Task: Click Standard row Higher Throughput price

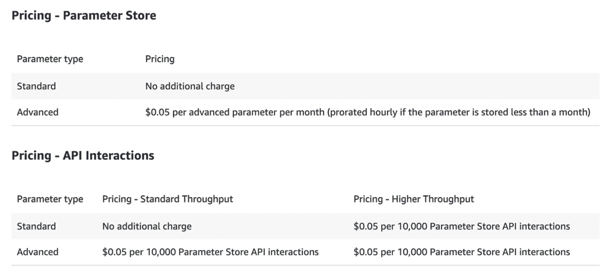Action: click(462, 226)
